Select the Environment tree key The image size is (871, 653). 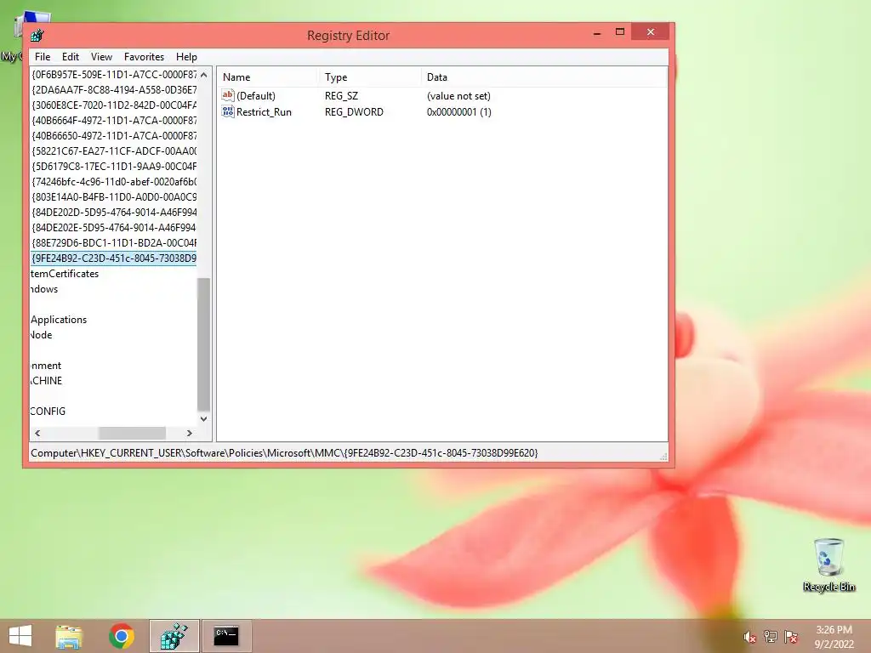(x=46, y=366)
